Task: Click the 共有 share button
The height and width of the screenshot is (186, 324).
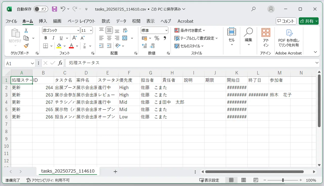Action: click(x=309, y=21)
